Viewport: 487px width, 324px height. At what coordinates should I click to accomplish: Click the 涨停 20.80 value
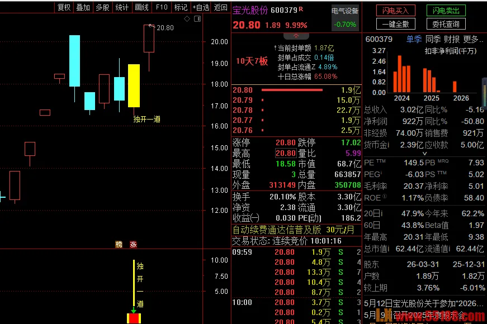coord(285,142)
